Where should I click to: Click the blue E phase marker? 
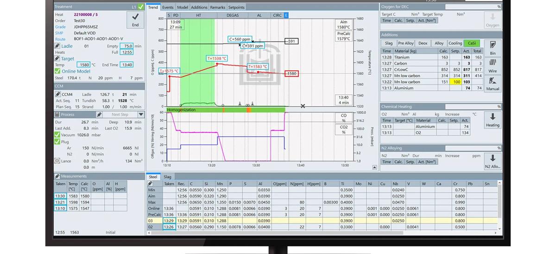[286, 15]
